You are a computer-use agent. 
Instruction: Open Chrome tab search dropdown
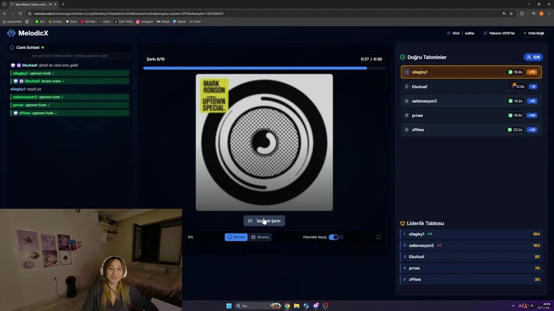click(x=4, y=4)
